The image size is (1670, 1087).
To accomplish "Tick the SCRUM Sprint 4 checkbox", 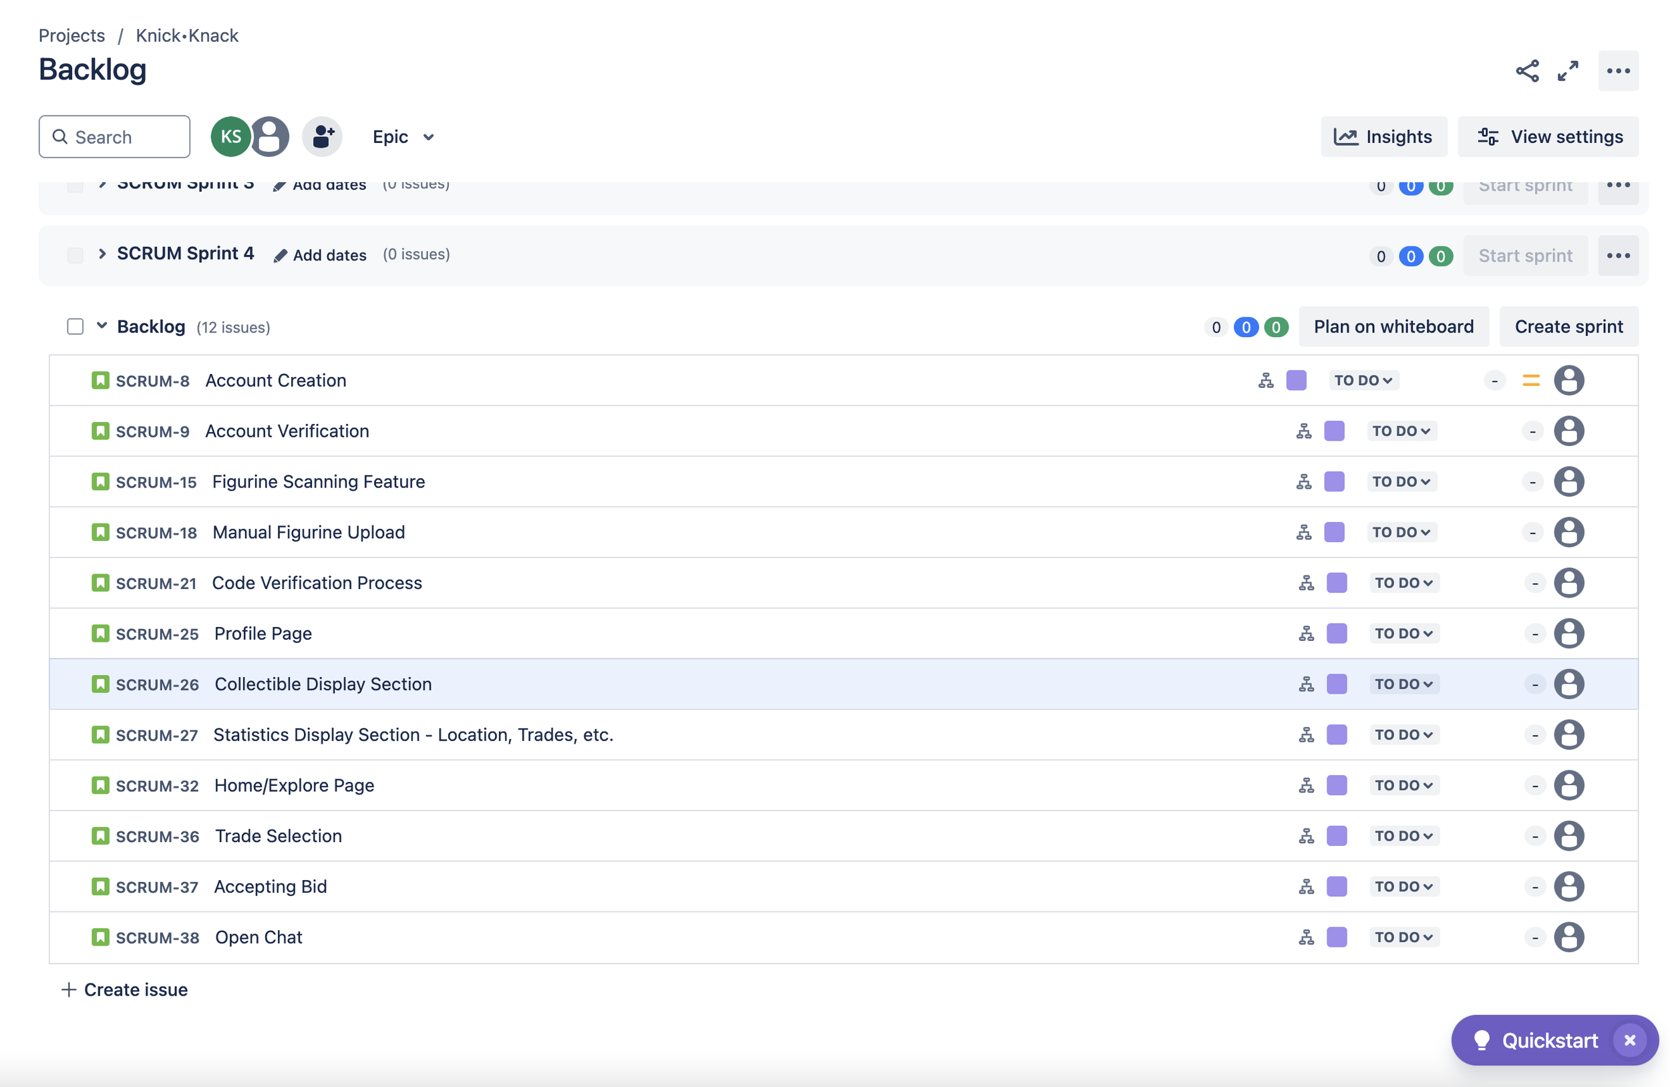I will pyautogui.click(x=75, y=255).
